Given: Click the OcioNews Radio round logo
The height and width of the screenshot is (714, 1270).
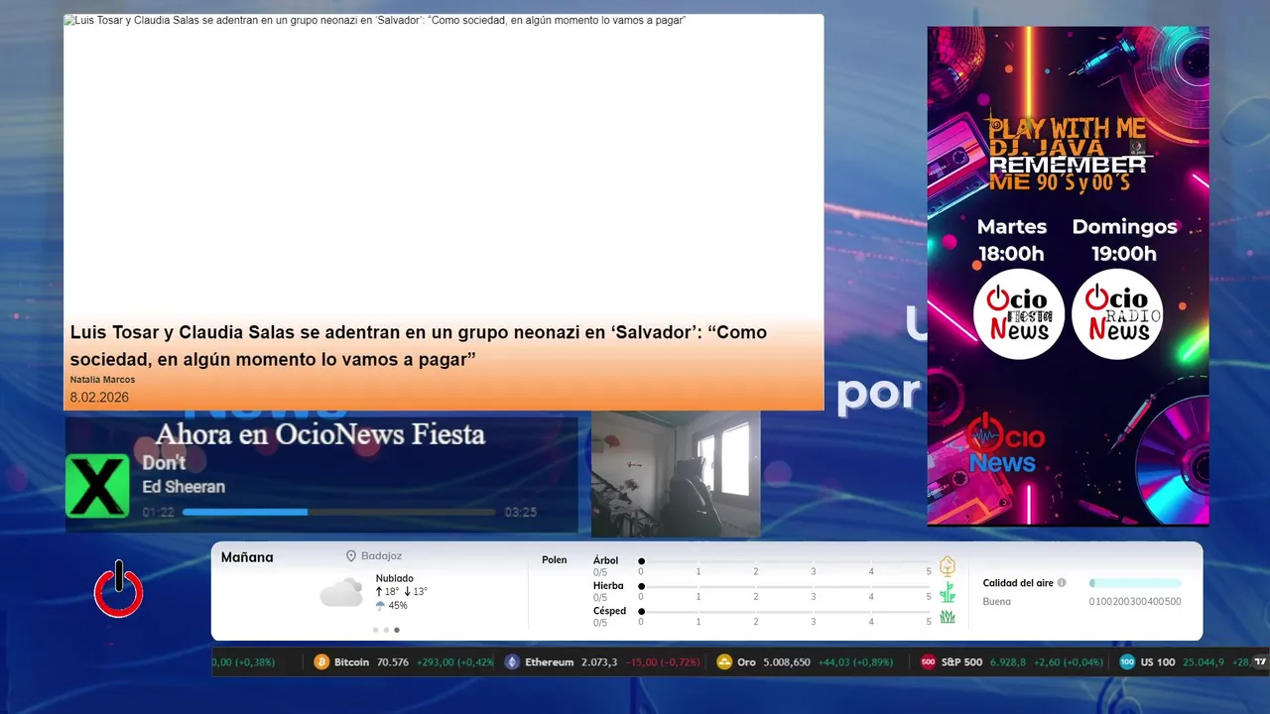Looking at the screenshot, I should click(x=1117, y=314).
